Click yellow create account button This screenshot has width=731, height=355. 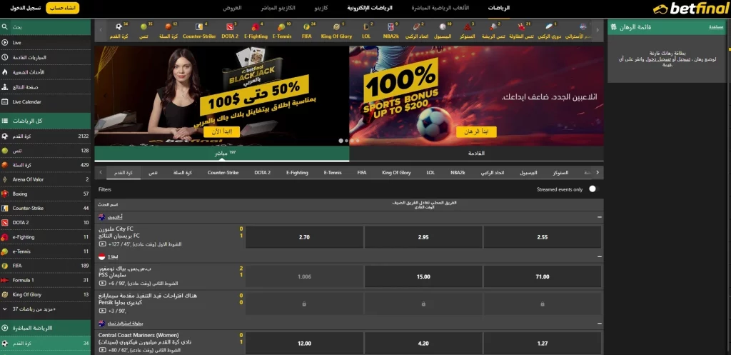[63, 8]
